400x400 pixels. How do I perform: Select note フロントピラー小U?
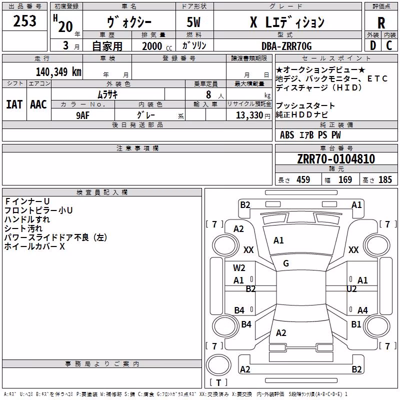[38, 210]
